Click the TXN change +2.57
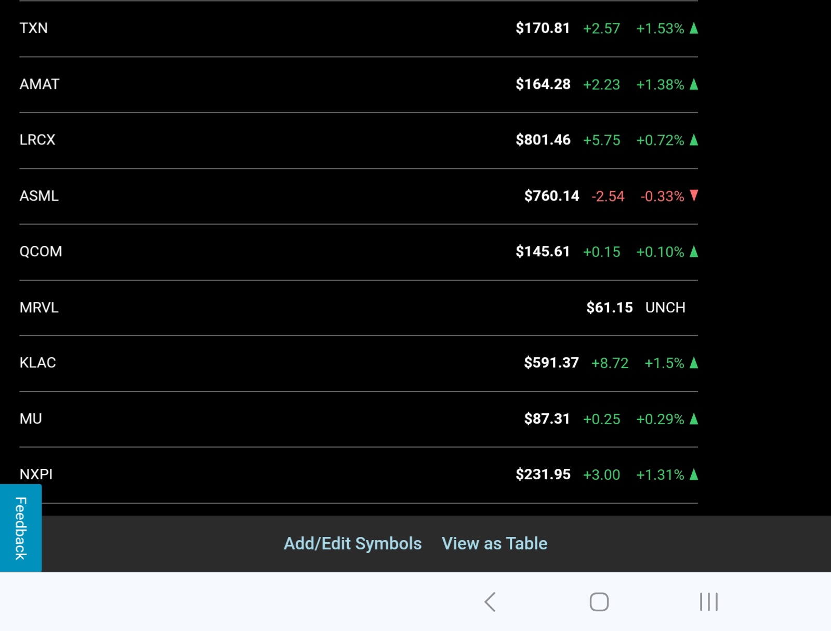Screen dimensions: 831x631 602,29
